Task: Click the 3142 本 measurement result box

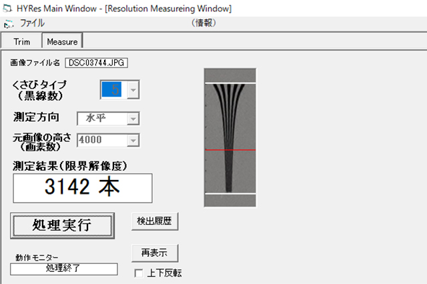Action: point(81,187)
